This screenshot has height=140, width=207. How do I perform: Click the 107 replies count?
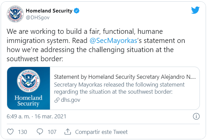[52, 132]
